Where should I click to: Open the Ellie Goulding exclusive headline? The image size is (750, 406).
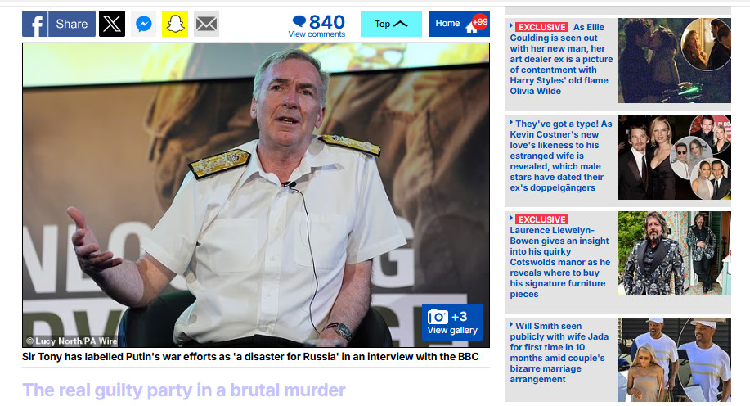coord(561,59)
